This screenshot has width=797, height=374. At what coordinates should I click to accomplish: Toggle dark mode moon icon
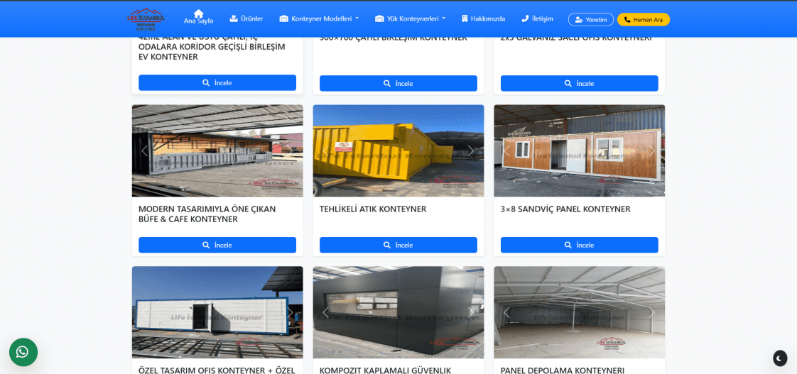pos(780,358)
